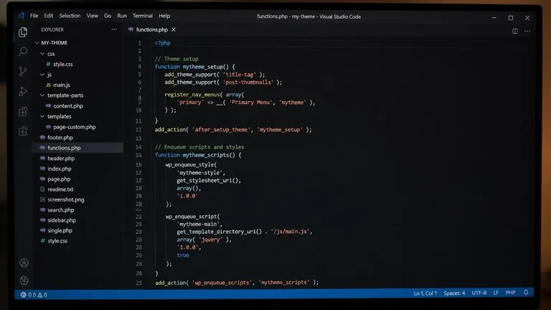Open the Search view in activity bar
This screenshot has height=310, width=551.
23,52
